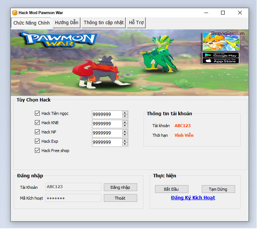Screen dimensions: 257x229
Task: Increase the KNB value with up arrow
Action: (x=125, y=122)
